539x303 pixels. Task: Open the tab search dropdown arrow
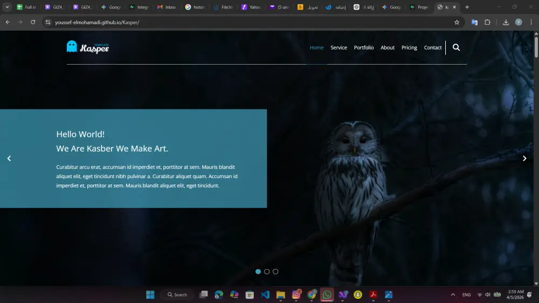7,7
